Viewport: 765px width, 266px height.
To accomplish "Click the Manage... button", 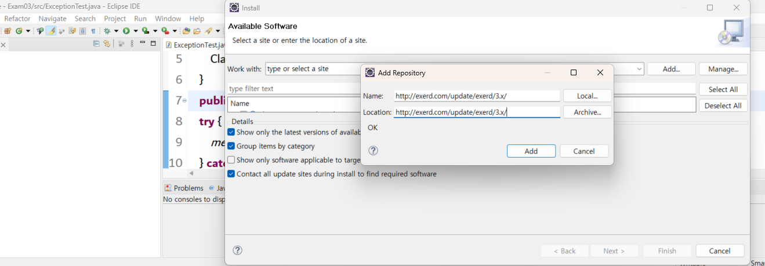I will 723,69.
